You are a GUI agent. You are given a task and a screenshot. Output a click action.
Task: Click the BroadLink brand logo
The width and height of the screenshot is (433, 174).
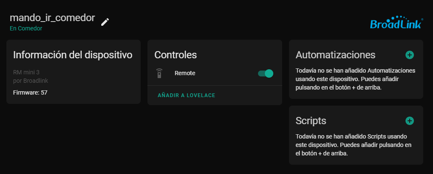point(397,22)
